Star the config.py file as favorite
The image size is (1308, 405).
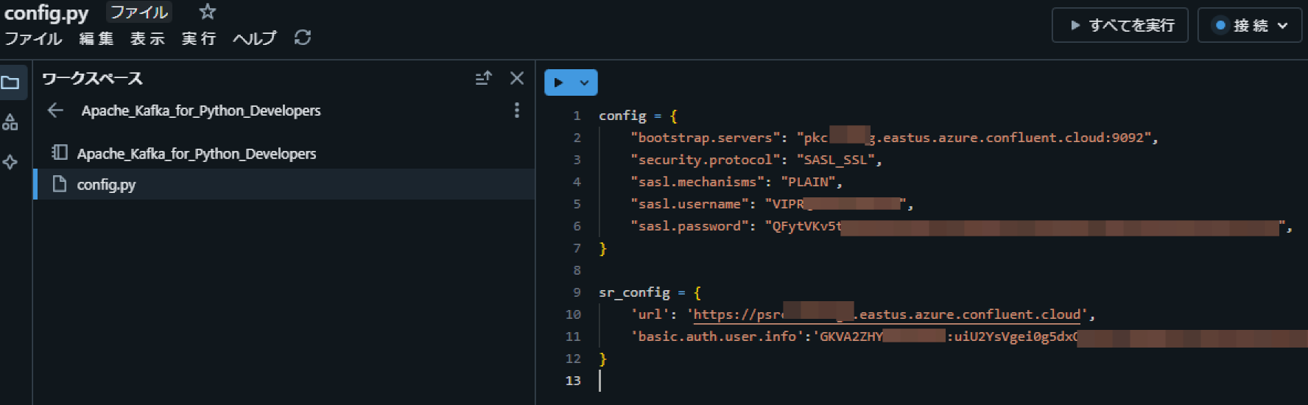coord(208,12)
